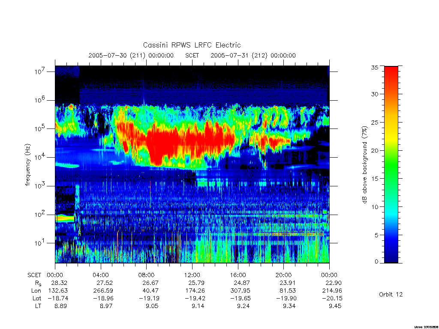Image resolution: width=439 pixels, height=329 pixels.
Task: Click the LT value '9.45'
Action: pos(335,306)
